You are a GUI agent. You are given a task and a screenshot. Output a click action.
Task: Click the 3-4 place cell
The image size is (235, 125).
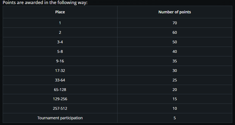60,42
